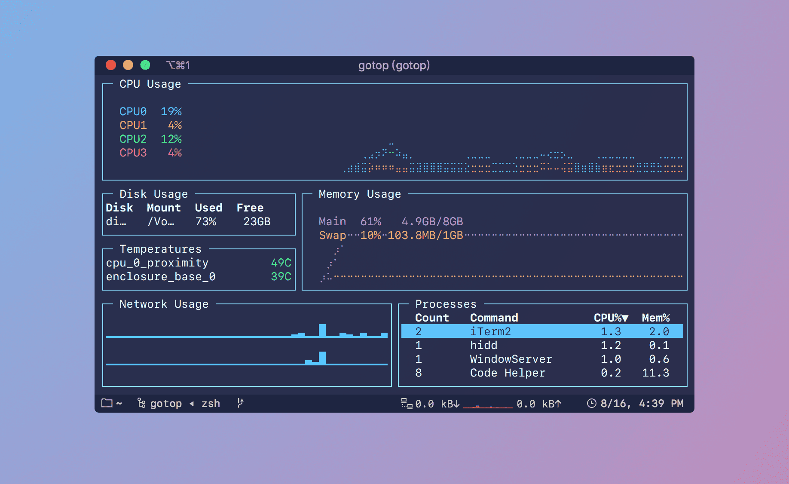Click the 11.3 Mem% value for Code Helper

click(656, 373)
